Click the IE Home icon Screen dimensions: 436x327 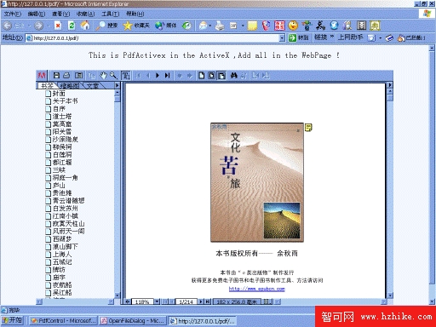(x=85, y=26)
